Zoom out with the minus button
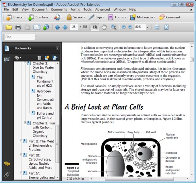 (x=123, y=27)
